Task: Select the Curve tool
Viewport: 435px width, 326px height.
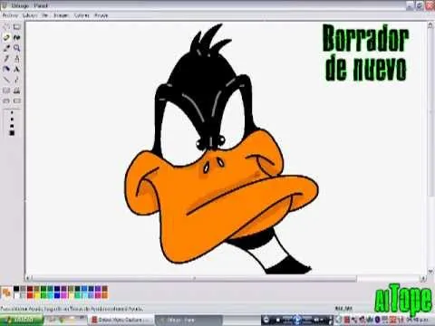Action: coord(17,80)
